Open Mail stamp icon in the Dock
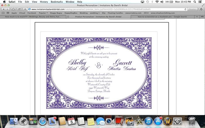The width and height of the screenshot is (205, 128). pos(52,121)
